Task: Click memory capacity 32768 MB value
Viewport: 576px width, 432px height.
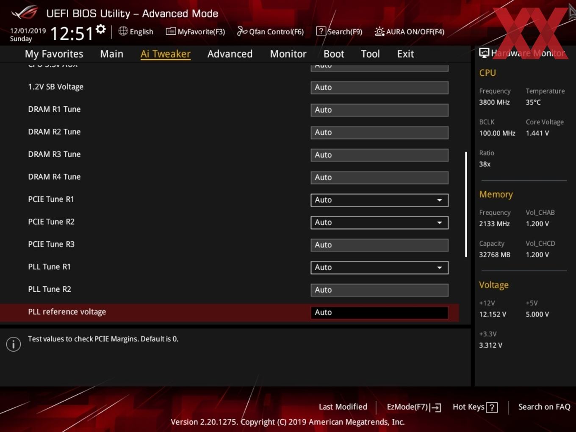Action: tap(495, 255)
